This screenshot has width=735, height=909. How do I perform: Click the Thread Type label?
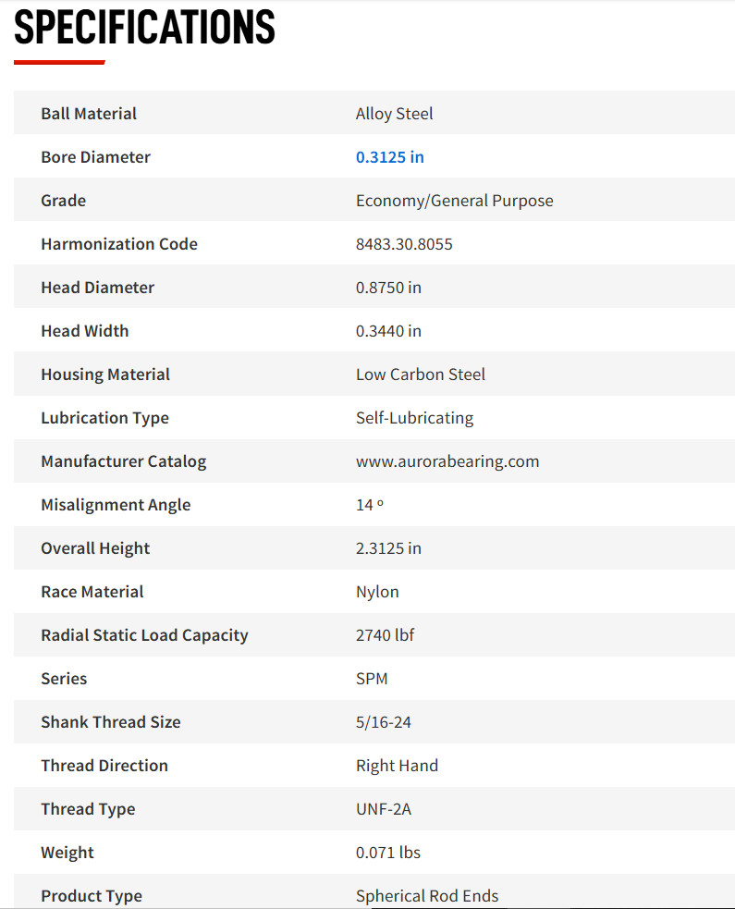[88, 809]
